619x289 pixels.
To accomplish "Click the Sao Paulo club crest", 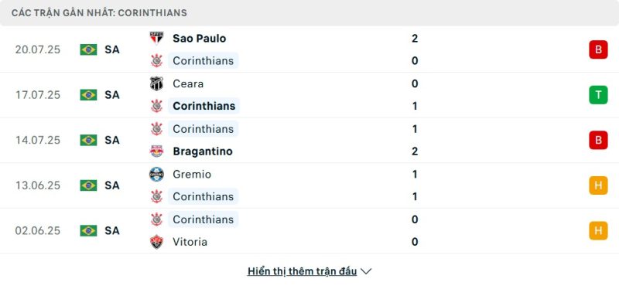I will [x=157, y=38].
